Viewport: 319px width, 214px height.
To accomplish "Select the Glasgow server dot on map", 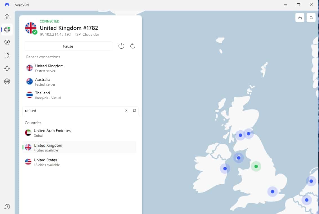I will click(x=240, y=135).
